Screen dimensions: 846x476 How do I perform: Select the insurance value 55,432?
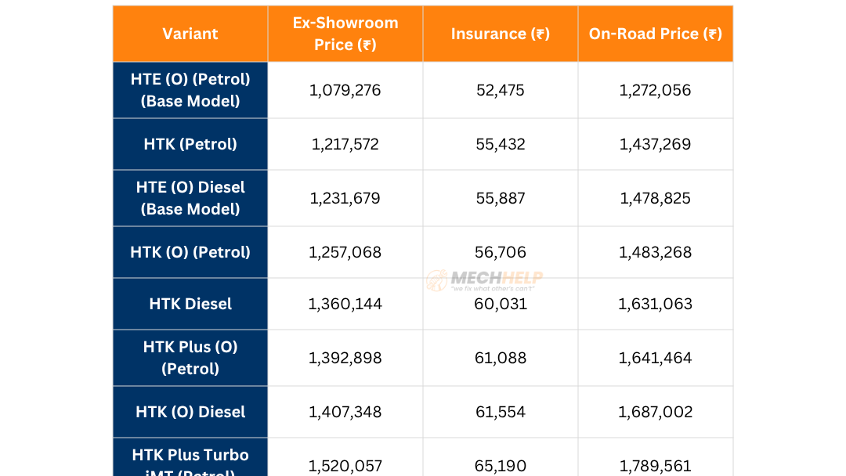pos(501,144)
